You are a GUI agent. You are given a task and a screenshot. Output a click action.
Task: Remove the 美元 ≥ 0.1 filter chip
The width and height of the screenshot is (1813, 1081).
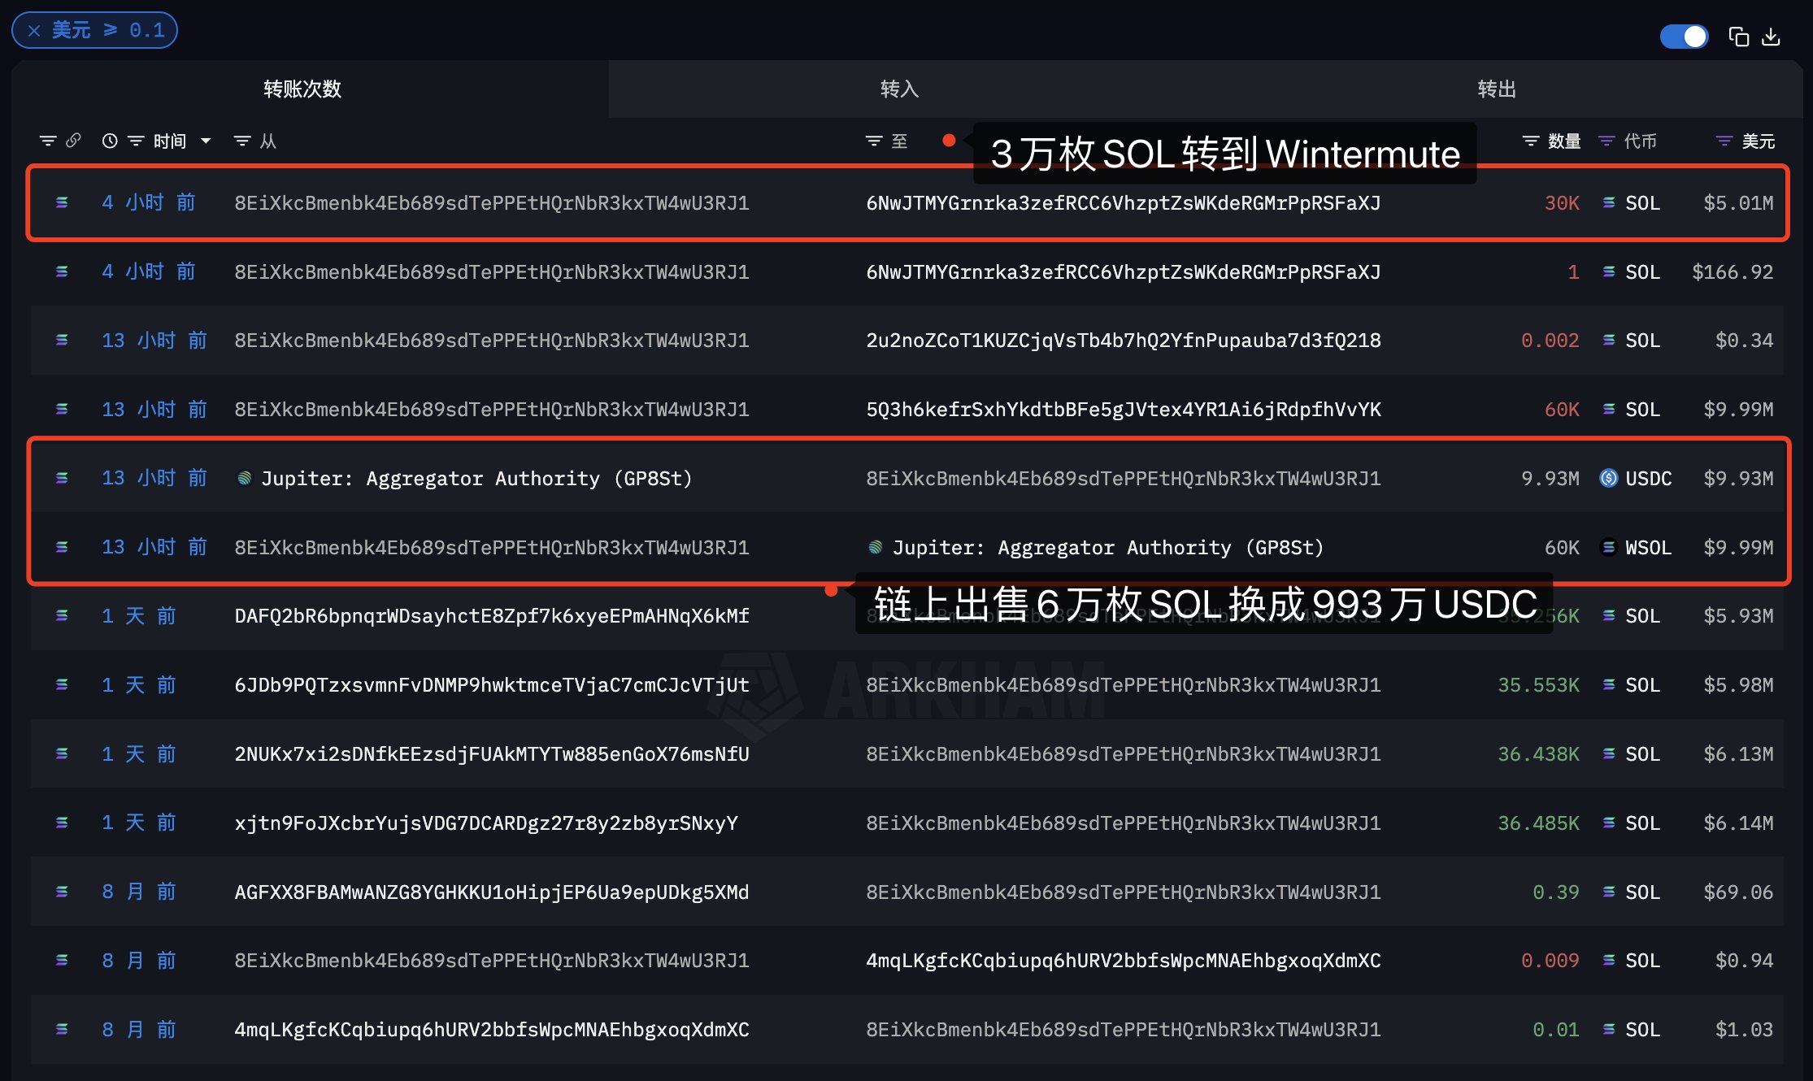coord(34,31)
